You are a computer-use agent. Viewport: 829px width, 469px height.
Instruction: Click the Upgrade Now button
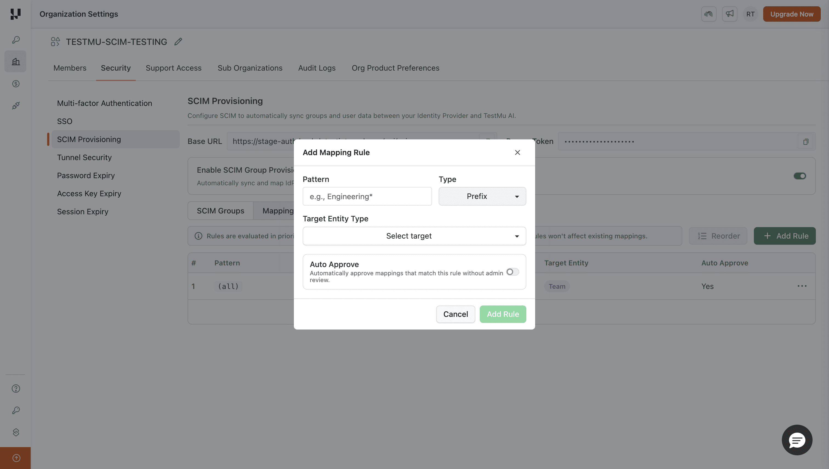[791, 14]
